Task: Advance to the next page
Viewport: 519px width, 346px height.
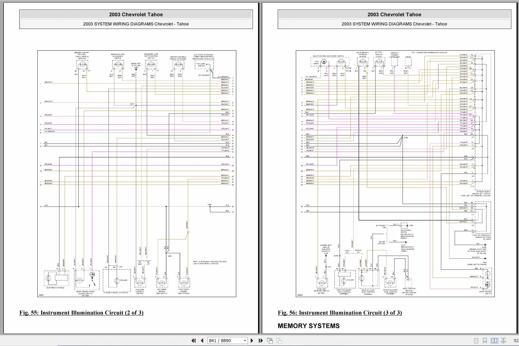Action: pos(252,340)
